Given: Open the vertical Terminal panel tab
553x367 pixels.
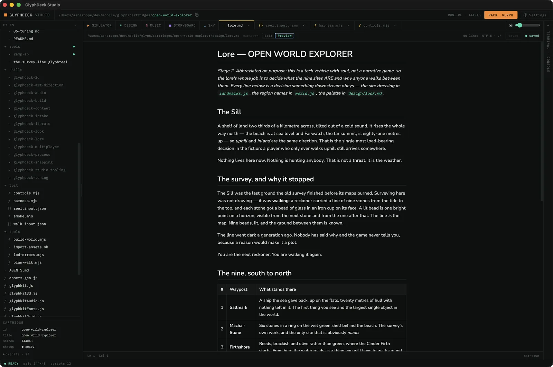Looking at the screenshot, I should point(548,40).
